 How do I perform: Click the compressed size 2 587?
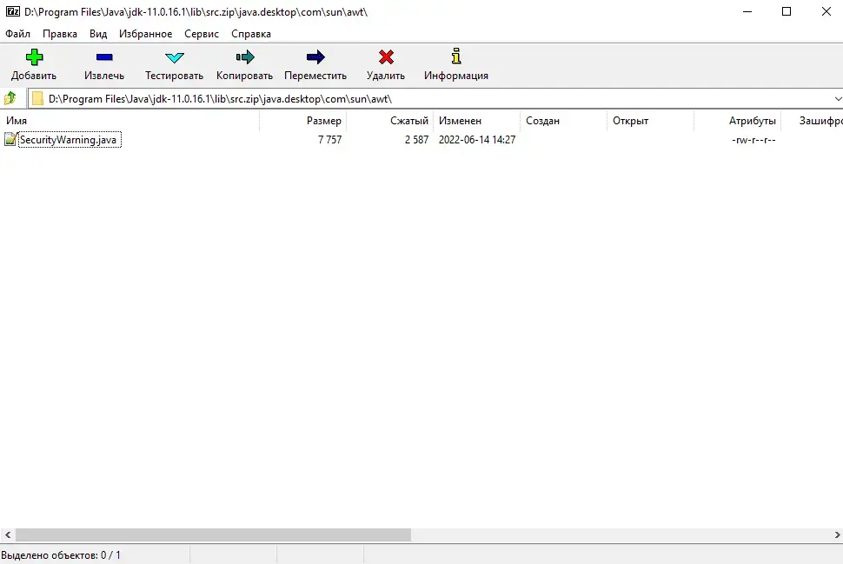point(416,140)
